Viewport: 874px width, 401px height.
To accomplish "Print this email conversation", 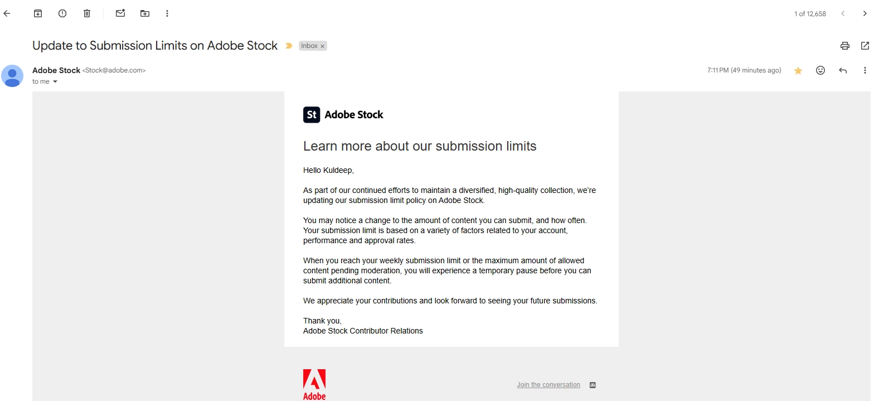I will click(x=845, y=46).
